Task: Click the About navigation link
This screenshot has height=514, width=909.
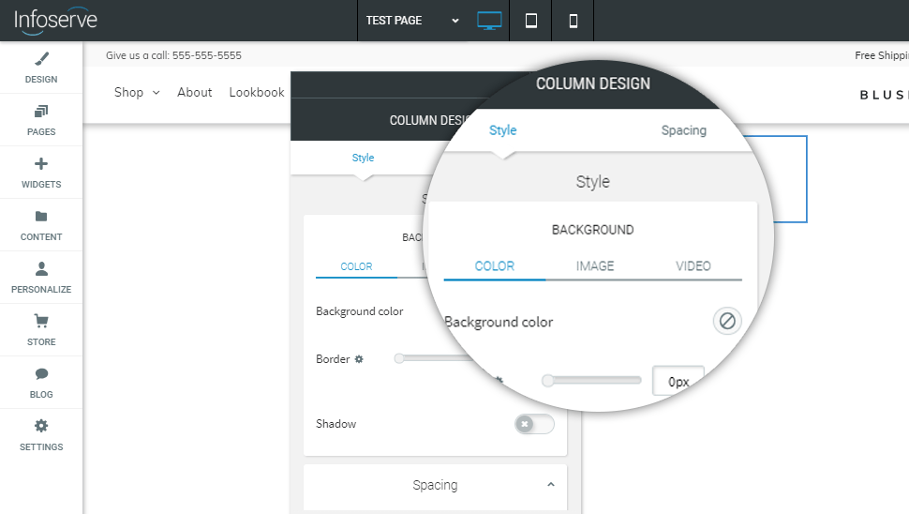Action: 195,92
